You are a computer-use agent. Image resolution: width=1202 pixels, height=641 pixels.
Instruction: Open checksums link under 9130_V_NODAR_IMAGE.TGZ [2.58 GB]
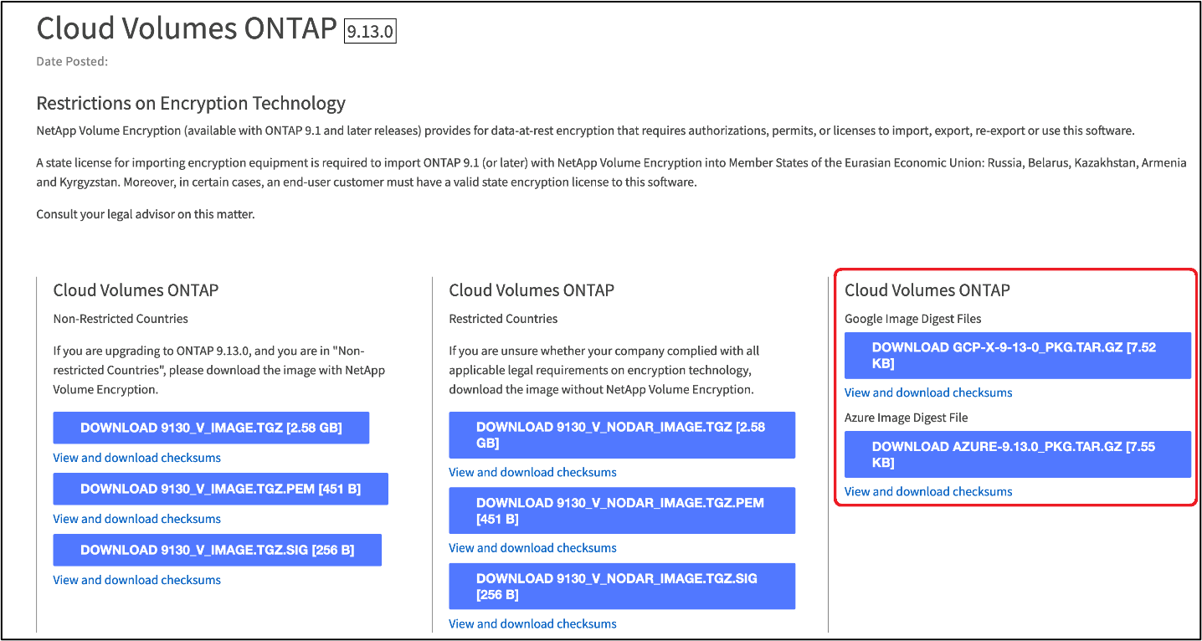[x=532, y=472]
